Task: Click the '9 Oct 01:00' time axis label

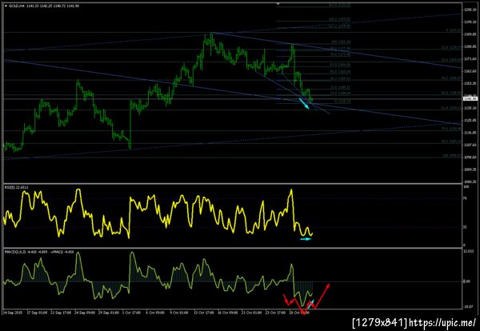Action: click(180, 313)
